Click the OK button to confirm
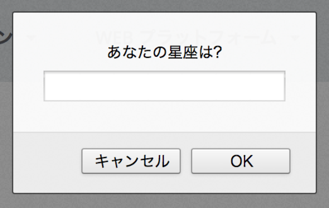Screen dimensions: 329x208 tap(241, 160)
